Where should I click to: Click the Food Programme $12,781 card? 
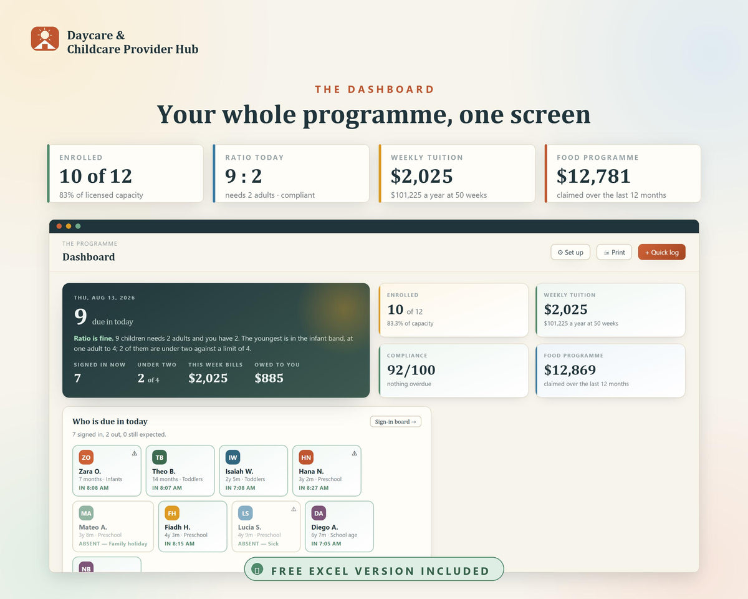[623, 173]
